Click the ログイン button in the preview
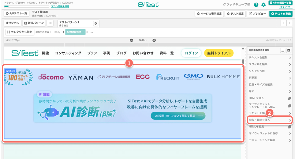This screenshot has height=159, width=295. pos(191,53)
